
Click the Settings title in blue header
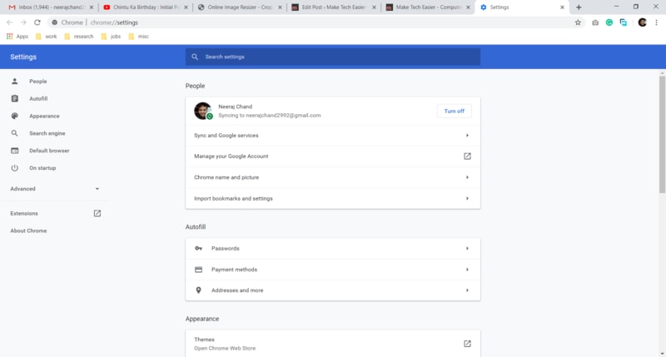[23, 57]
